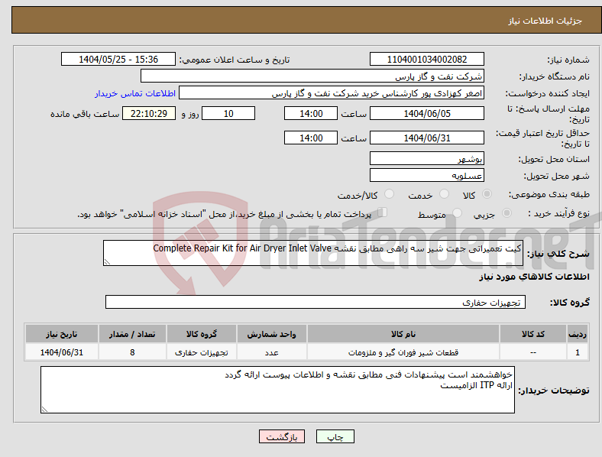Click the resize handle of description box
Image resolution: width=602 pixels, height=457 pixels.
click(107, 262)
